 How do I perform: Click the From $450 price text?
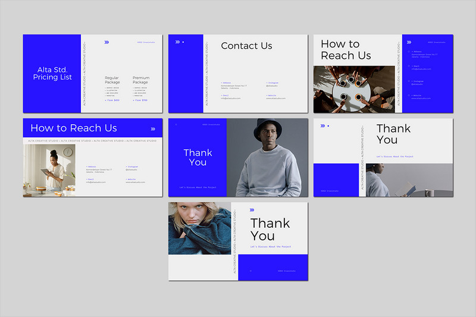coord(112,100)
